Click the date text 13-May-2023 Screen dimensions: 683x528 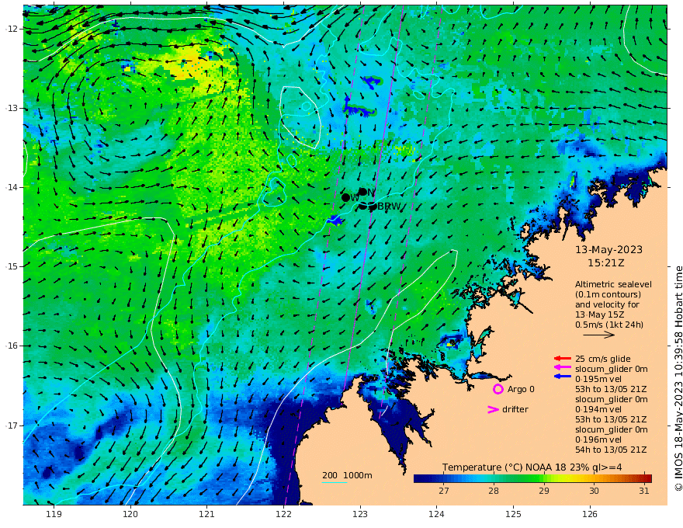[x=608, y=249]
